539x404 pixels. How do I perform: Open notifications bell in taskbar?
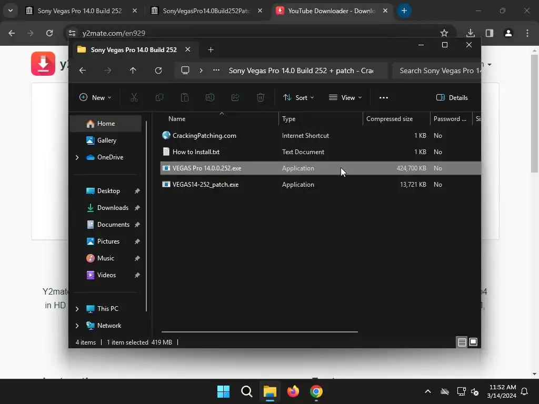pos(525,391)
